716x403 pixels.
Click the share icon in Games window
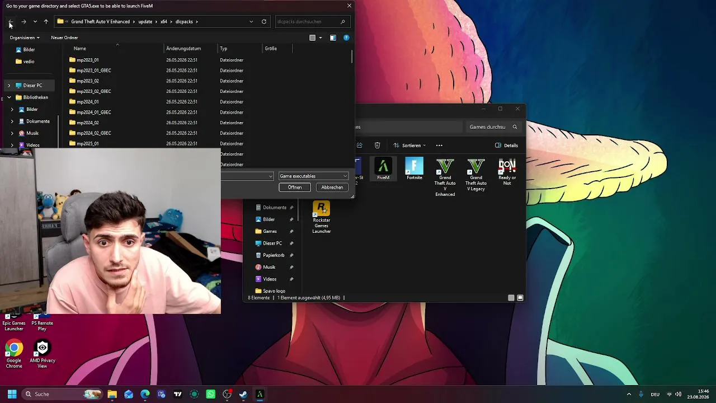(360, 146)
